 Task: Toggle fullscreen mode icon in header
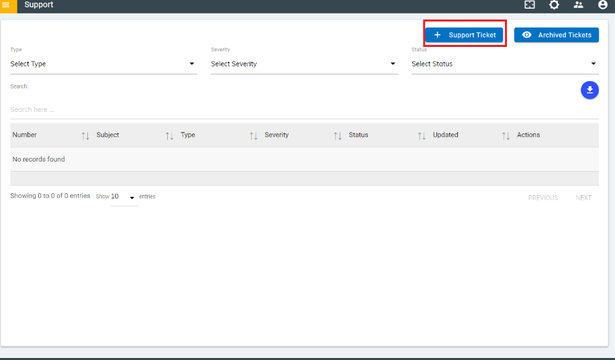530,5
